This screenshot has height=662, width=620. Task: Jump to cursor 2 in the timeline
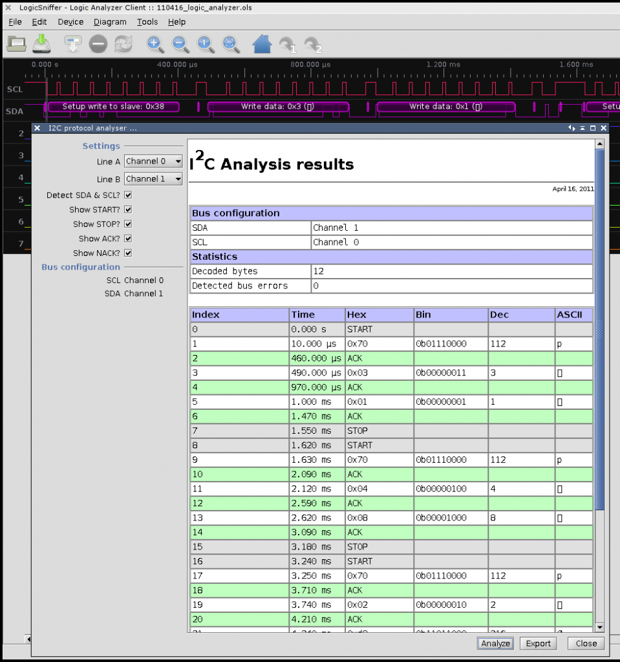coord(312,44)
